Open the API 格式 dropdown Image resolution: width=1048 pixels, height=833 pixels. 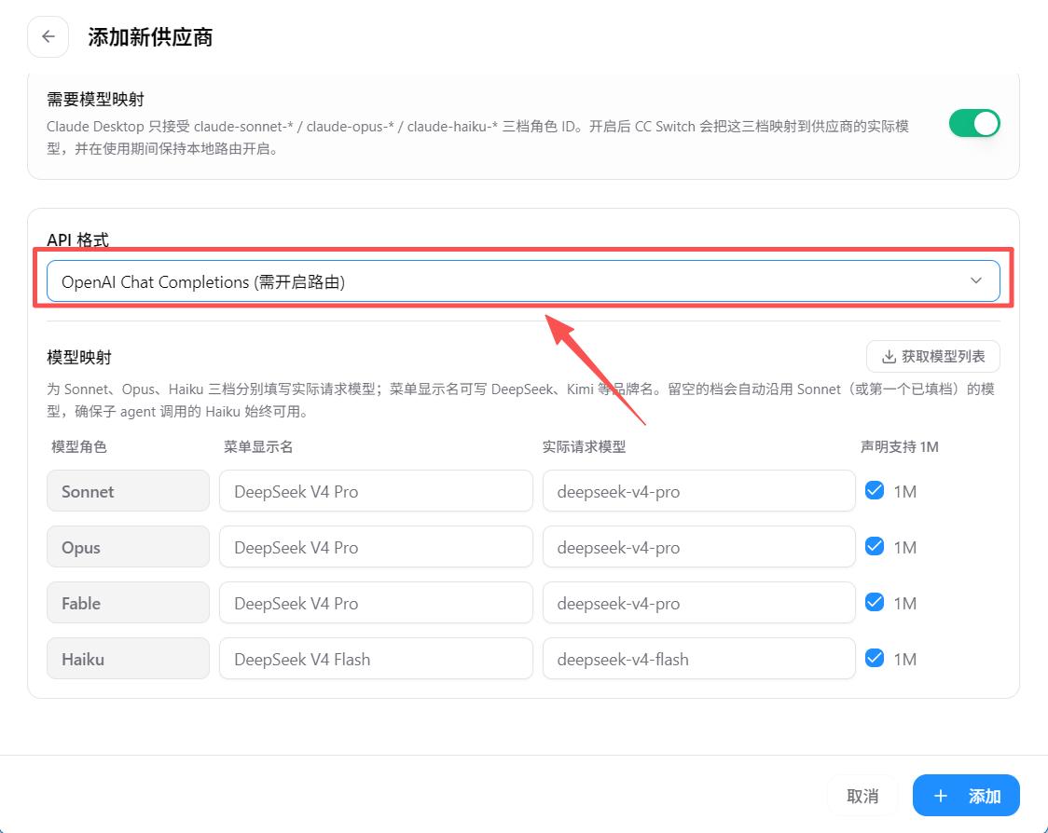(523, 281)
